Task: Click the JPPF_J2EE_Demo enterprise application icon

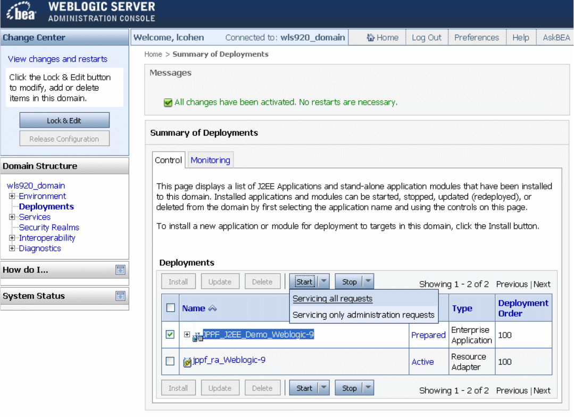Action: [x=198, y=336]
